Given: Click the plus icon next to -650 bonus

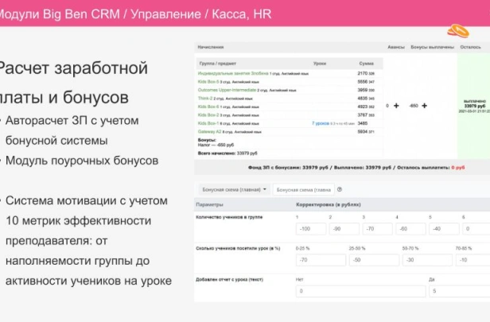Looking at the screenshot, I should (x=425, y=106).
